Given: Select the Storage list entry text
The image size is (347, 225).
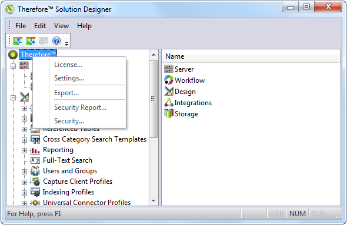Looking at the screenshot, I should click(x=186, y=114).
